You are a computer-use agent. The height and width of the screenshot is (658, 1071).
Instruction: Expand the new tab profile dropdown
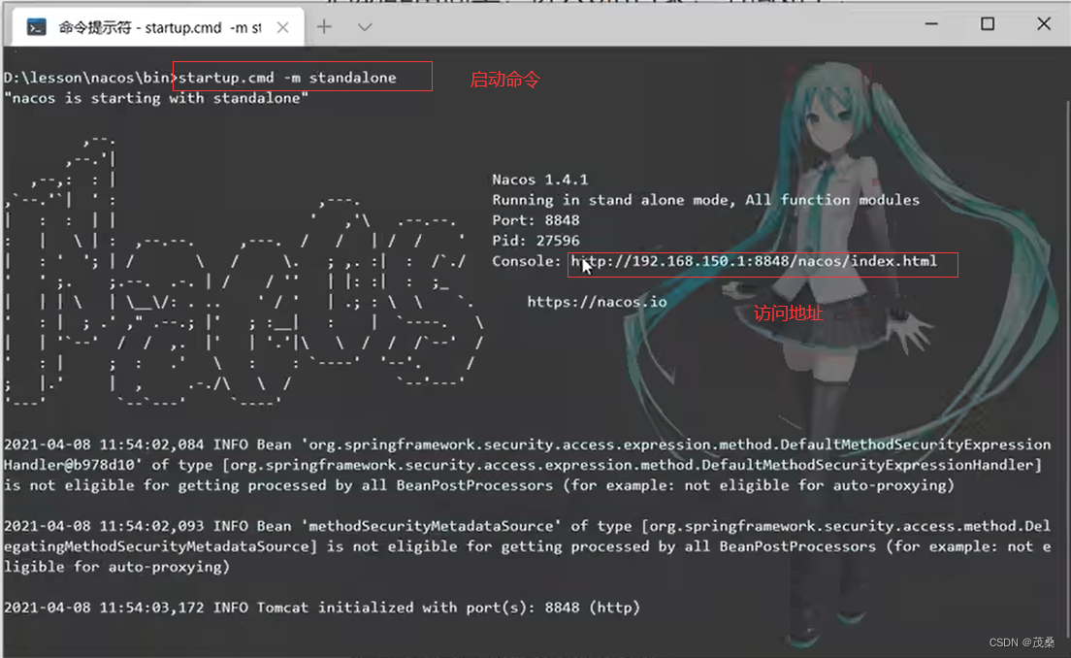[x=365, y=26]
